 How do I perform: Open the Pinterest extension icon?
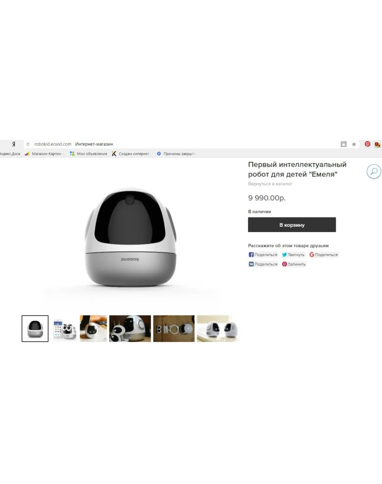(x=367, y=144)
